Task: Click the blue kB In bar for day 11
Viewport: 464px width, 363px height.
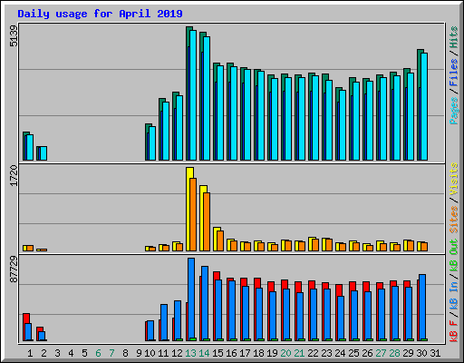Action: [x=164, y=322]
